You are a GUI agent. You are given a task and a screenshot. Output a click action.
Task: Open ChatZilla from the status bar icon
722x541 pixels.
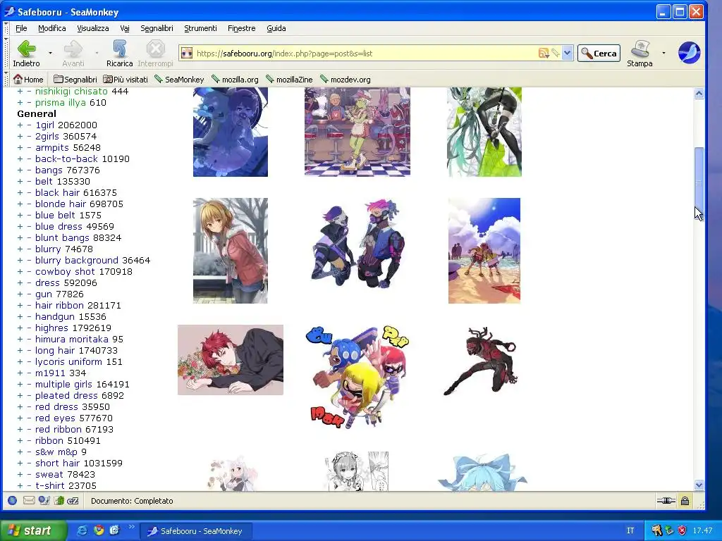pos(73,501)
